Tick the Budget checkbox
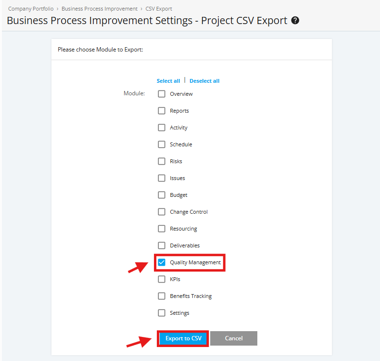Viewport: 380px width, 361px height. [162, 195]
